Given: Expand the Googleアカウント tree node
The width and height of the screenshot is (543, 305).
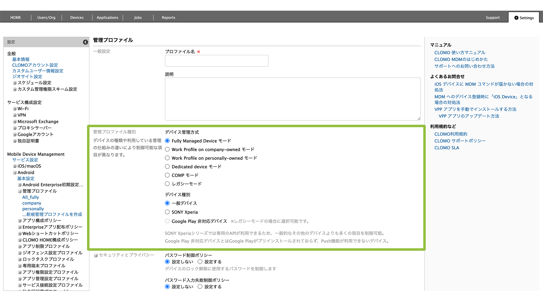Looking at the screenshot, I should coord(15,135).
